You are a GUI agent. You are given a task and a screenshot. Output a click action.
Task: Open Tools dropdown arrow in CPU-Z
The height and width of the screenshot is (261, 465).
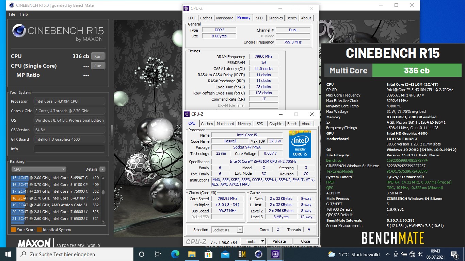pyautogui.click(x=262, y=241)
